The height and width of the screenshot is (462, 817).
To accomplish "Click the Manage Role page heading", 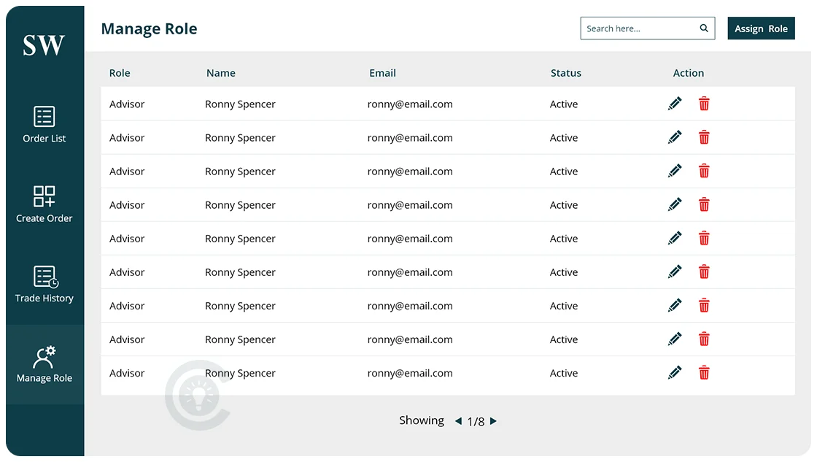I will [x=149, y=28].
